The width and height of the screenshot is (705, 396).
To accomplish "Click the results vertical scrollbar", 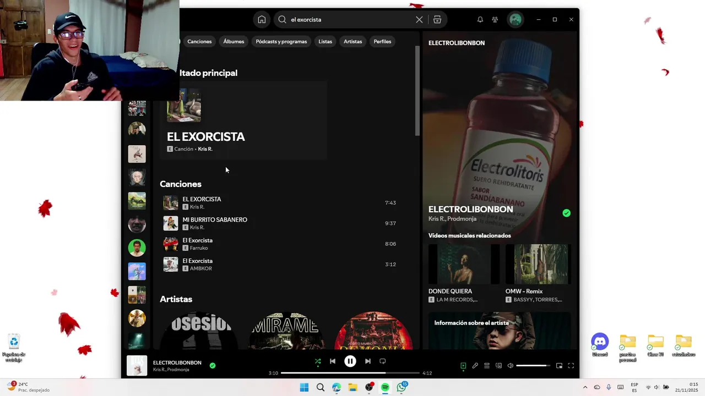I will pos(417,91).
